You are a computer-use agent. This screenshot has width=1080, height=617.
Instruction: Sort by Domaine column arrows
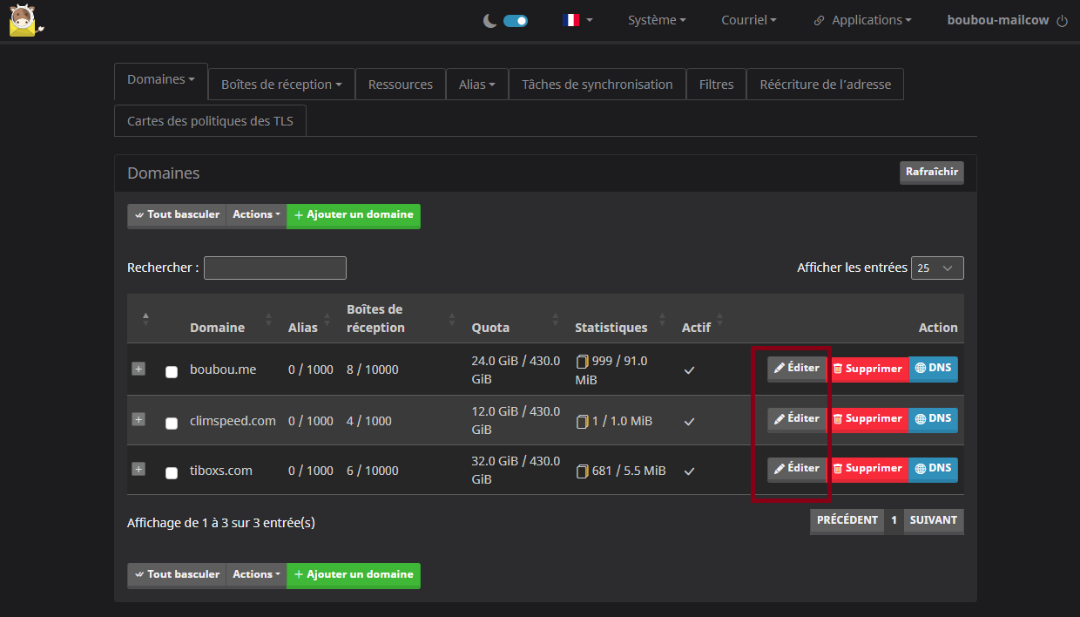click(x=268, y=320)
